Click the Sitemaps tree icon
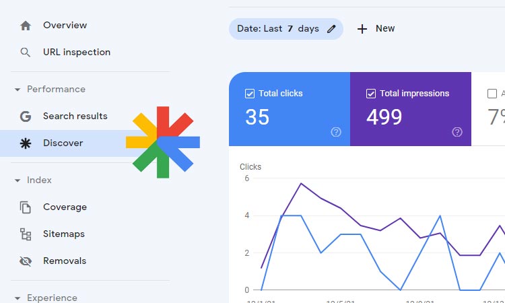 tap(26, 234)
